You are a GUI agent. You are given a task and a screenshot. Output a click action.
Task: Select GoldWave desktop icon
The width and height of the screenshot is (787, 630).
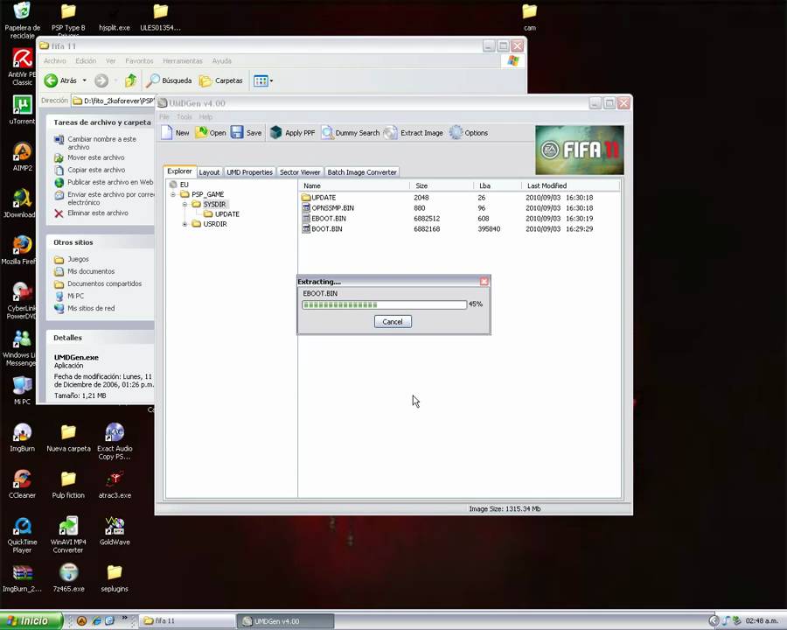pyautogui.click(x=115, y=531)
